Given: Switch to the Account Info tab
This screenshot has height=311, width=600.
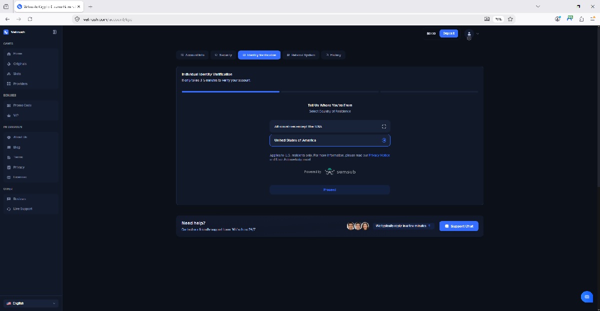Looking at the screenshot, I should (192, 55).
